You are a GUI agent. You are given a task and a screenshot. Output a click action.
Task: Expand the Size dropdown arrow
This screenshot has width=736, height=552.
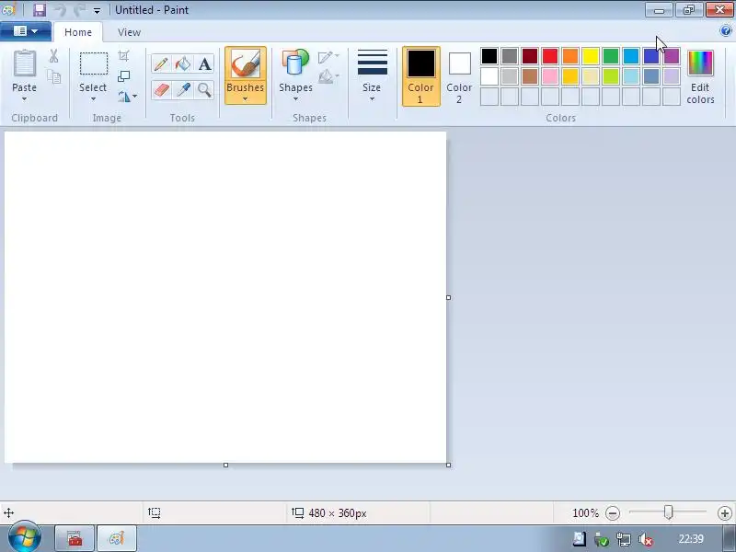(x=372, y=99)
